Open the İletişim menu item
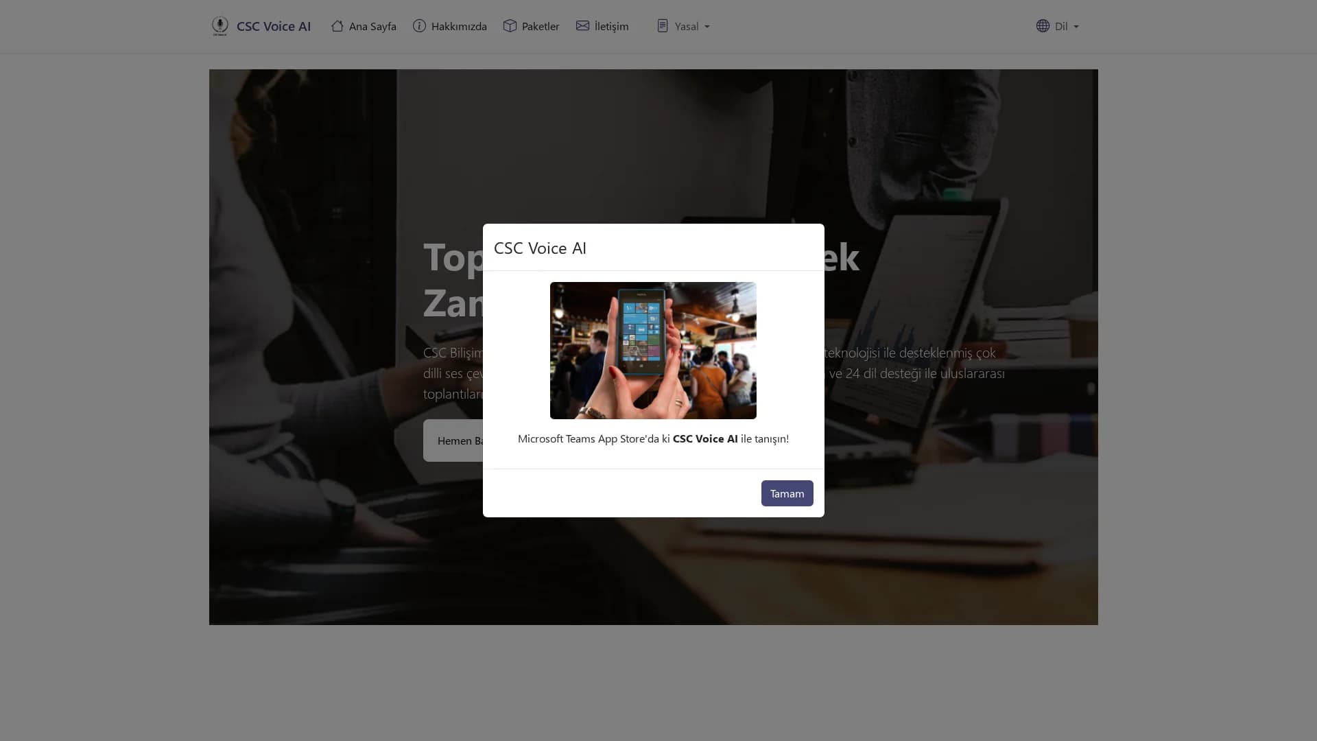Screen dimensions: 1317x741 tap(602, 26)
